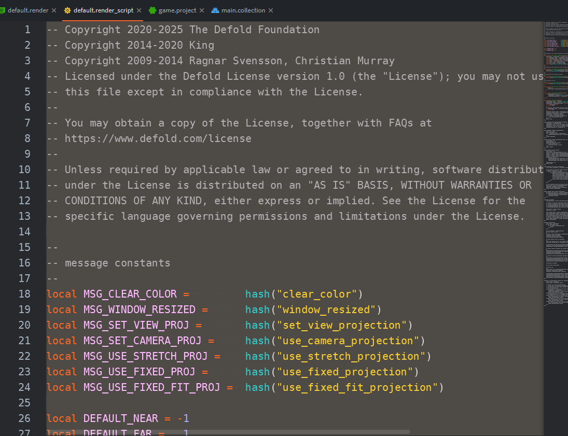Click the green game.project tab icon
Screen dimensions: 568x436
pyautogui.click(x=153, y=10)
